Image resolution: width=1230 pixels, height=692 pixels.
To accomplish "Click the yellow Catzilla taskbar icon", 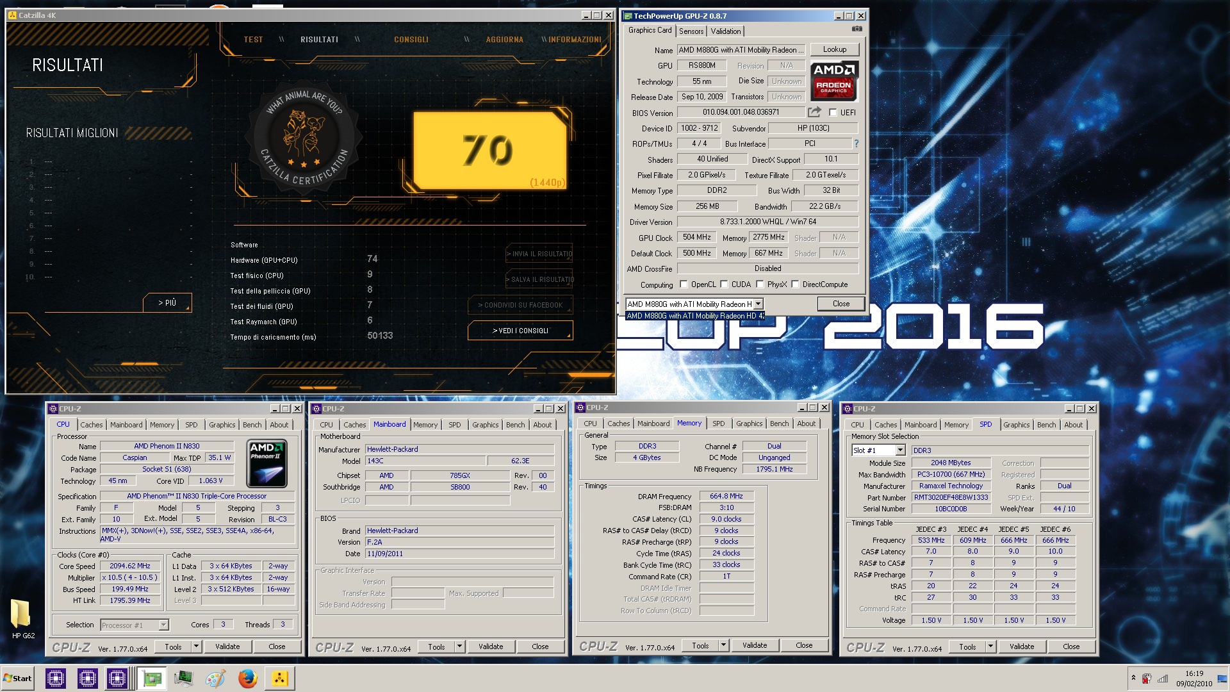I will point(280,678).
